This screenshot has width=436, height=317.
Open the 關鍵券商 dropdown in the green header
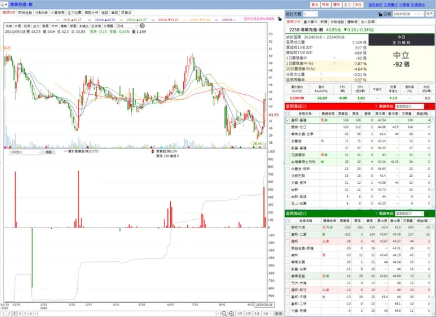click(x=409, y=213)
